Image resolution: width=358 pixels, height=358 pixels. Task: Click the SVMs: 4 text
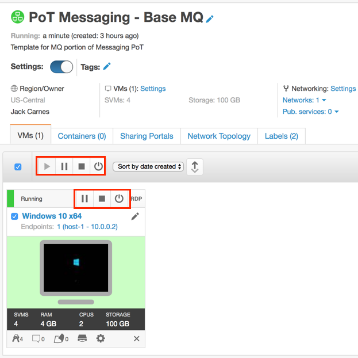pos(117,100)
